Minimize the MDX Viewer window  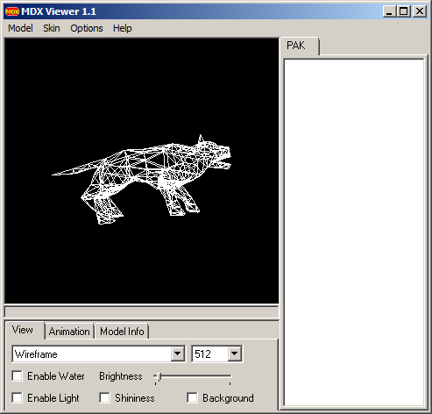pyautogui.click(x=389, y=11)
